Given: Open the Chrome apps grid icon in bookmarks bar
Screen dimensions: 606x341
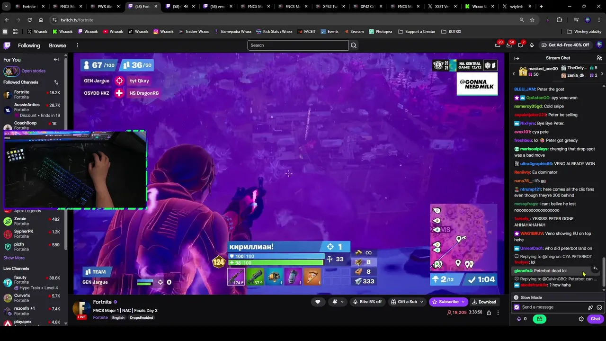Looking at the screenshot, I should coord(15,32).
